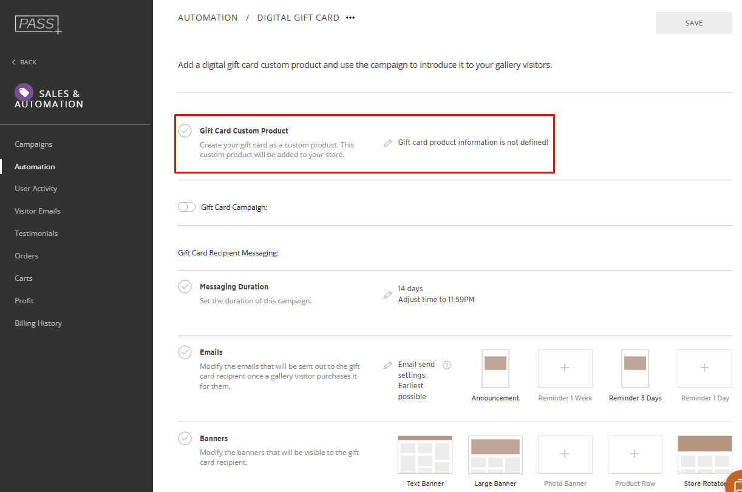Toggle the Gift Card Campaign switch
742x492 pixels.
coord(186,207)
